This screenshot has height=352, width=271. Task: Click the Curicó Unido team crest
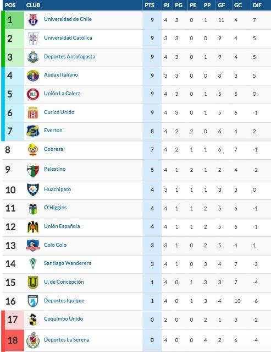[x=33, y=113]
